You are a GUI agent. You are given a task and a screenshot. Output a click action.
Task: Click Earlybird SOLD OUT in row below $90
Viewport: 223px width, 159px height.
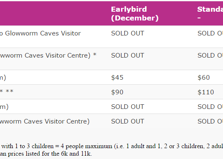127,107
